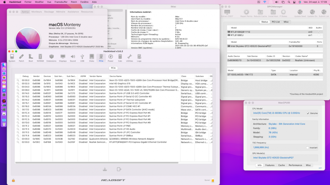Click the PCIe button above the device table
This screenshot has height=185, width=330.
tap(113, 68)
